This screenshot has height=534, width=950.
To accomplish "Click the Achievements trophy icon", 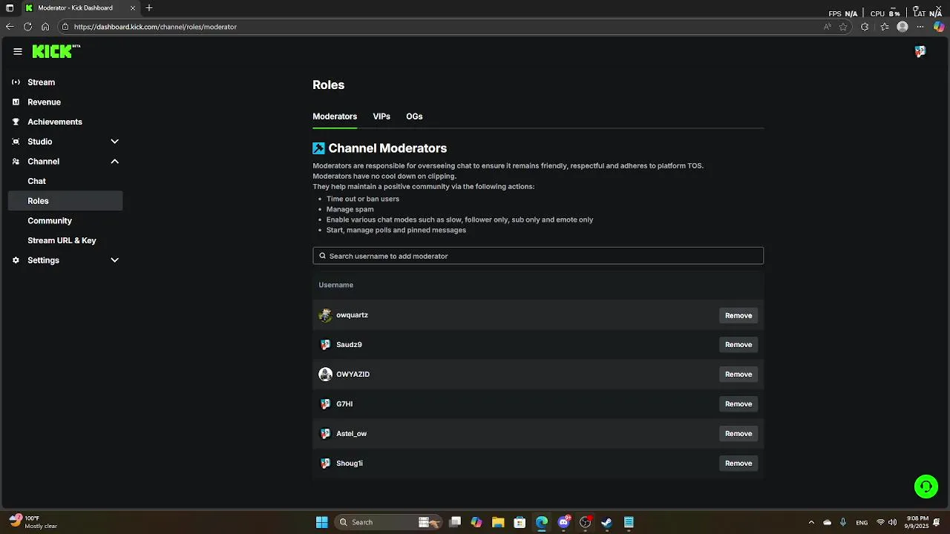I will [x=16, y=122].
